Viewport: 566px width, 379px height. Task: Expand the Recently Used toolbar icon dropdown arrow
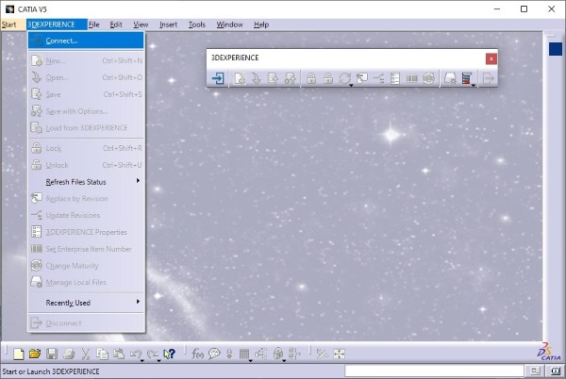tap(473, 86)
